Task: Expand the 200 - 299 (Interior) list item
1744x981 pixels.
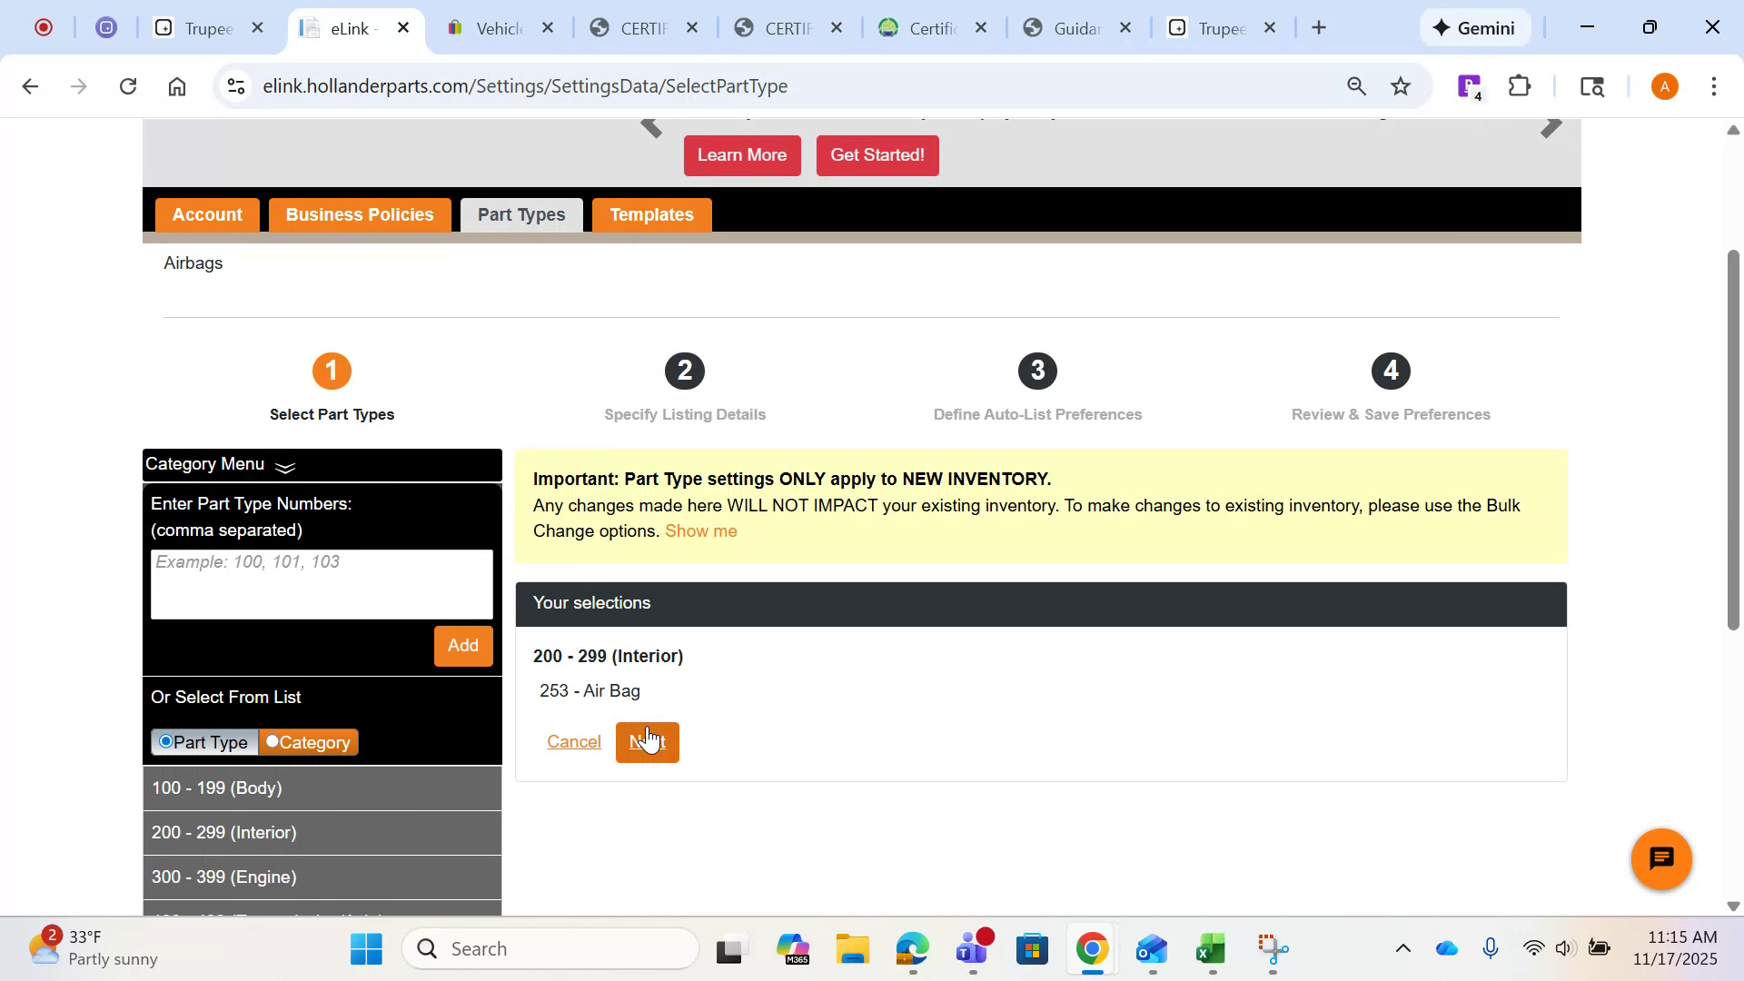Action: pyautogui.click(x=322, y=832)
